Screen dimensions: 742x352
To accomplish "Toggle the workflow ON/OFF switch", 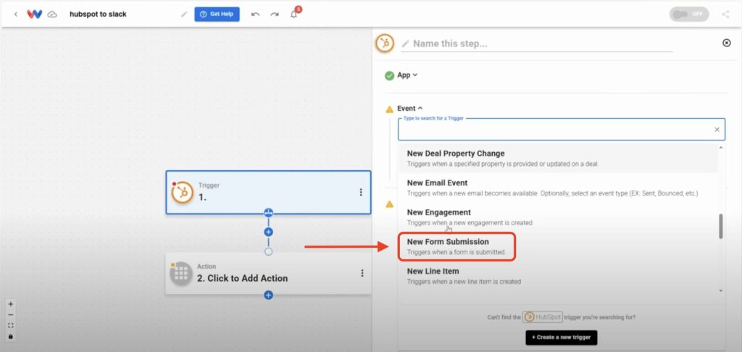I will (x=689, y=14).
